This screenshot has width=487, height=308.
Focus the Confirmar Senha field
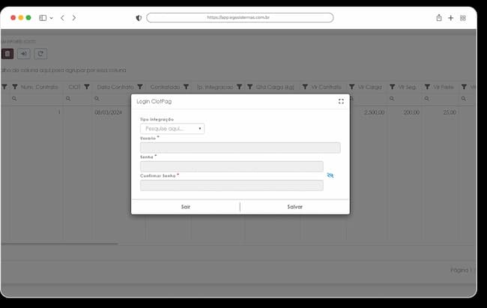[232, 186]
